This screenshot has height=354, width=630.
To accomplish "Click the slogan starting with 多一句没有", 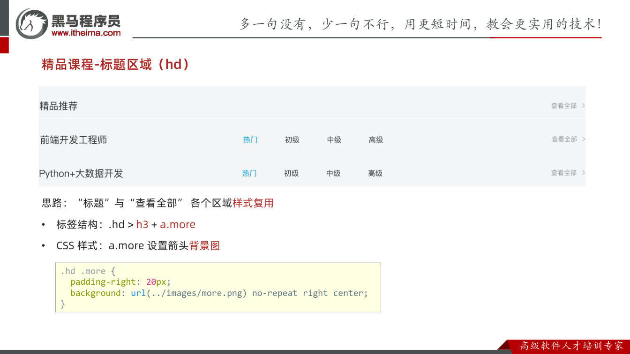I will click(x=420, y=24).
